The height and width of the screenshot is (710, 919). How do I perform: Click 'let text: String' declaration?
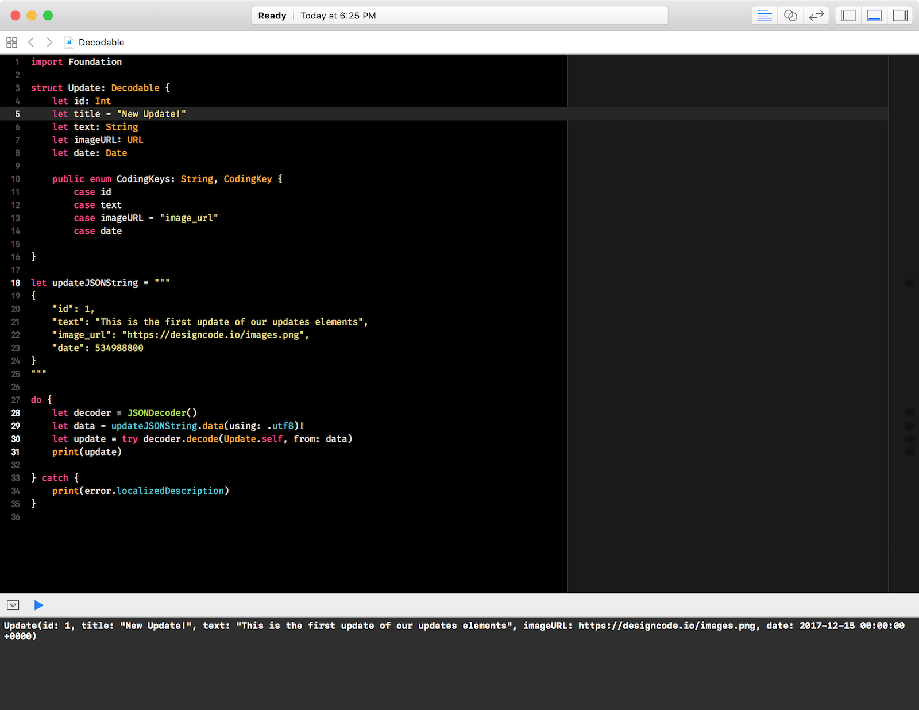coord(95,127)
